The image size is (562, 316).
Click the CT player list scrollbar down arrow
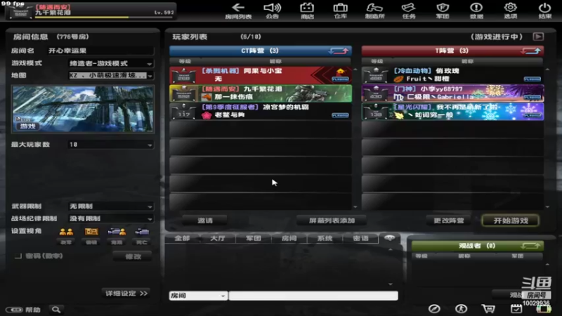click(x=355, y=206)
